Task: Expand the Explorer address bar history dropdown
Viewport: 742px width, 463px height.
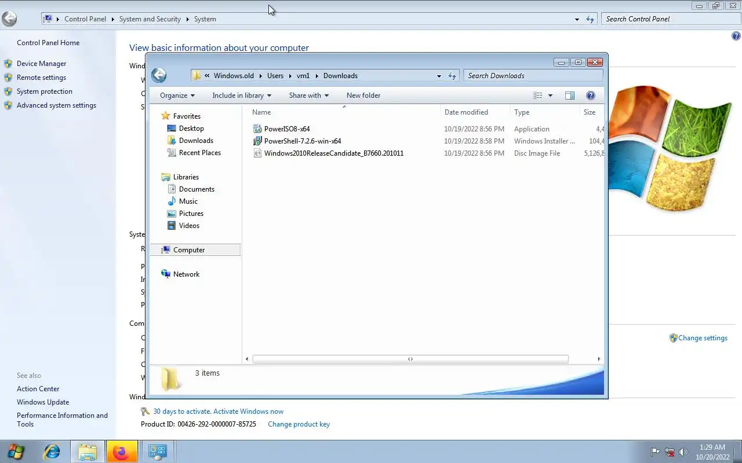Action: [439, 76]
